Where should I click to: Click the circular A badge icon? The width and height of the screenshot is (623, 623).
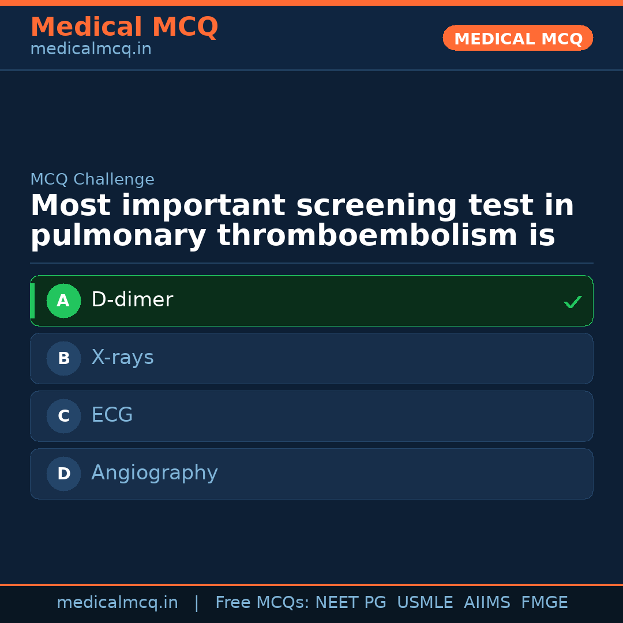tap(63, 301)
